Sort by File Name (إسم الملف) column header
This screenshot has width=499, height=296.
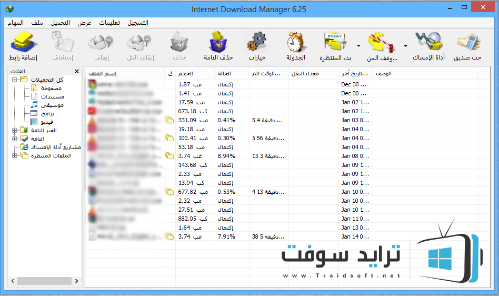tap(125, 74)
